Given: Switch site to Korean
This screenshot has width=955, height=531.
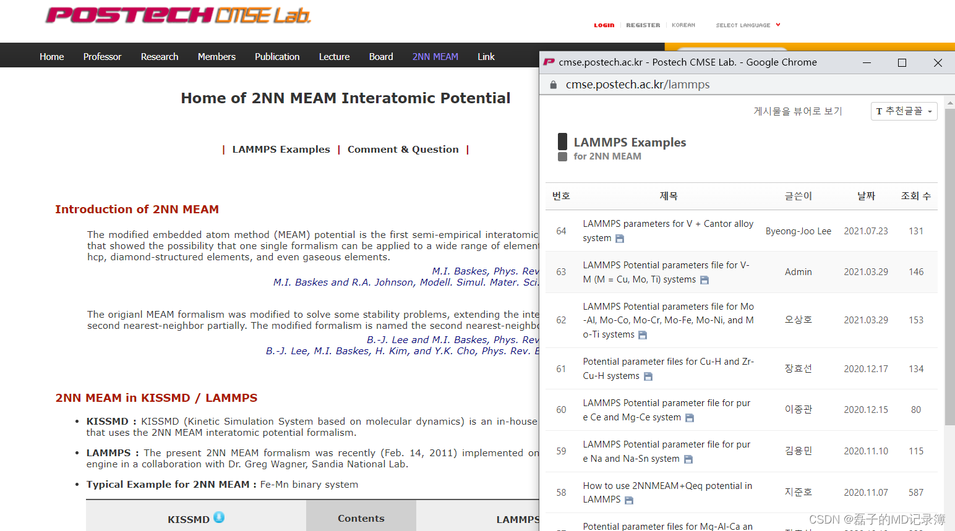Looking at the screenshot, I should pos(683,25).
